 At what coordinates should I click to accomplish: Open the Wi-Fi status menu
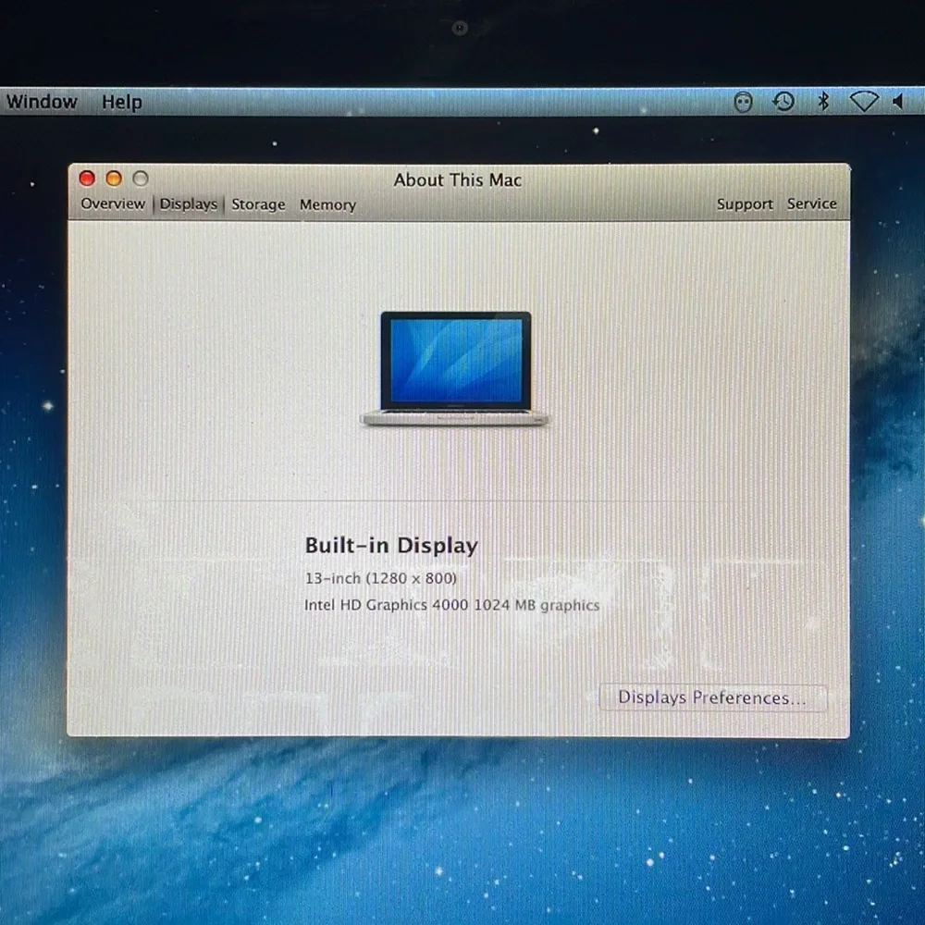tap(864, 102)
